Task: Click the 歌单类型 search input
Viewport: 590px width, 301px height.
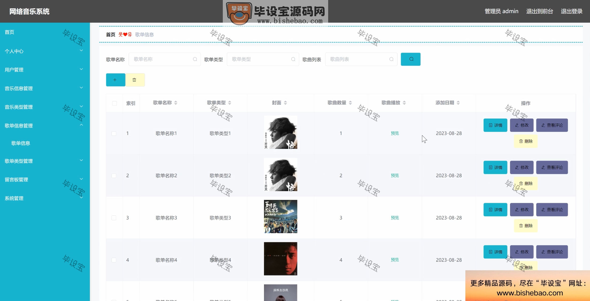Action: pyautogui.click(x=263, y=59)
